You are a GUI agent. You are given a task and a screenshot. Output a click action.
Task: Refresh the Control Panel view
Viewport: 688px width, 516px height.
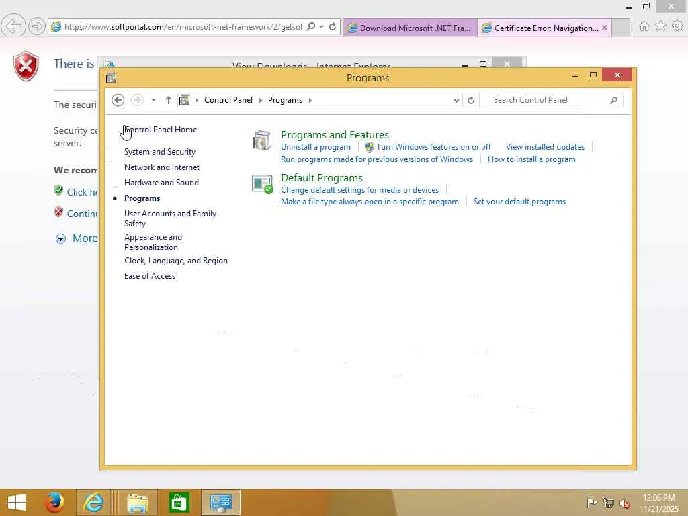click(x=471, y=101)
